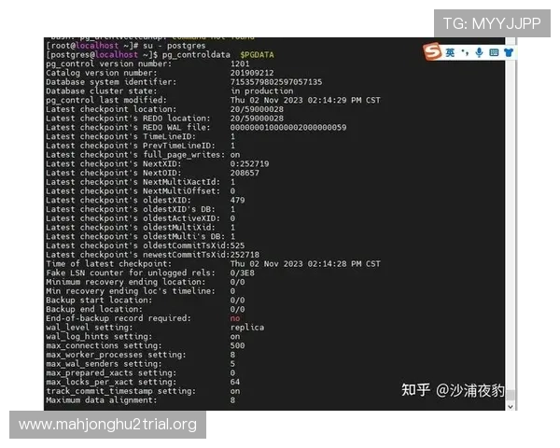Click the max_wal_senders value '5'

click(x=232, y=364)
